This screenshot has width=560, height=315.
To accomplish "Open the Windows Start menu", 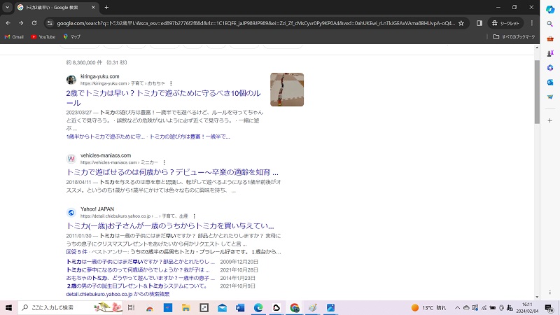I will [8, 307].
